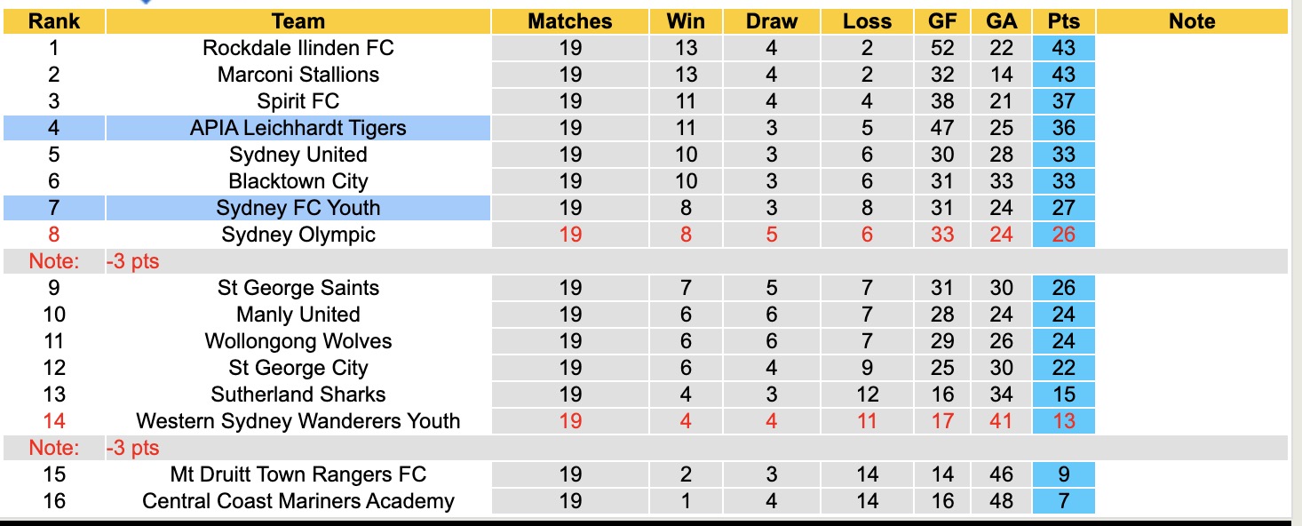The width and height of the screenshot is (1302, 526).
Task: Select Sutherland Sharks' points cell showing 15
Action: [x=1063, y=394]
